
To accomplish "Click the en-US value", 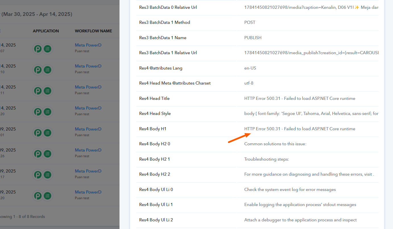I will tap(250, 68).
